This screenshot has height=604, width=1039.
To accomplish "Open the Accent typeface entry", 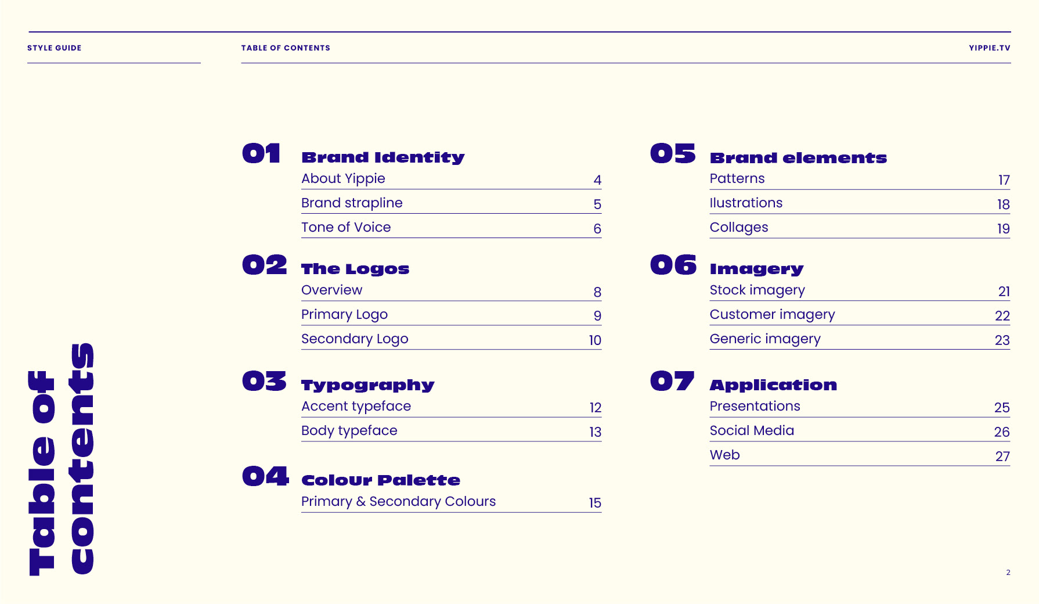I will 356,407.
